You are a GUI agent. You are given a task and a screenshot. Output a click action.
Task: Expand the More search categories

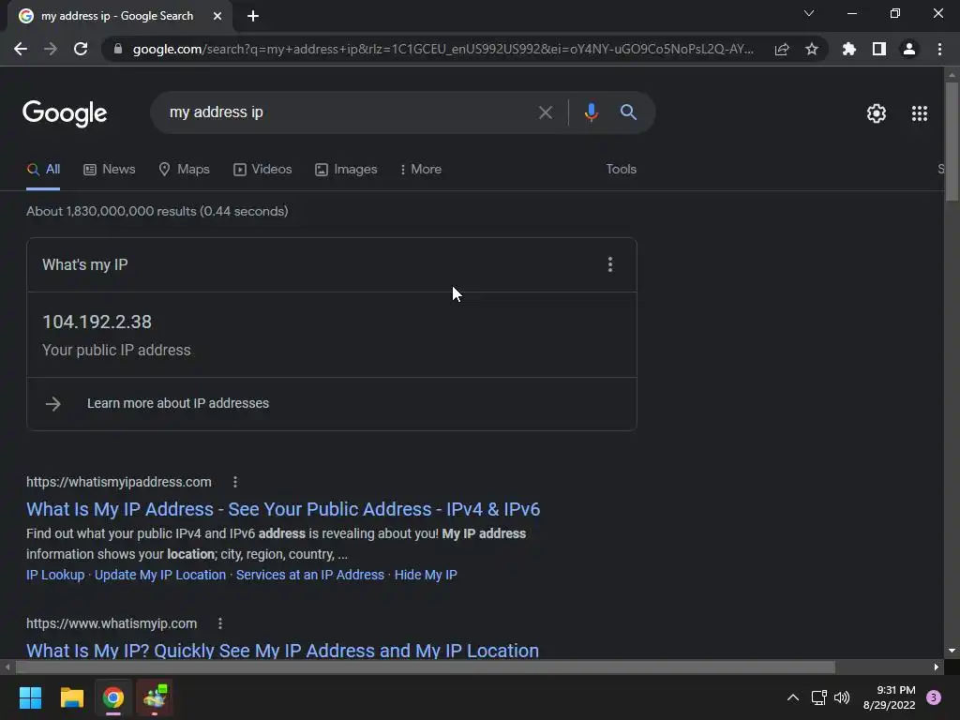click(x=420, y=170)
